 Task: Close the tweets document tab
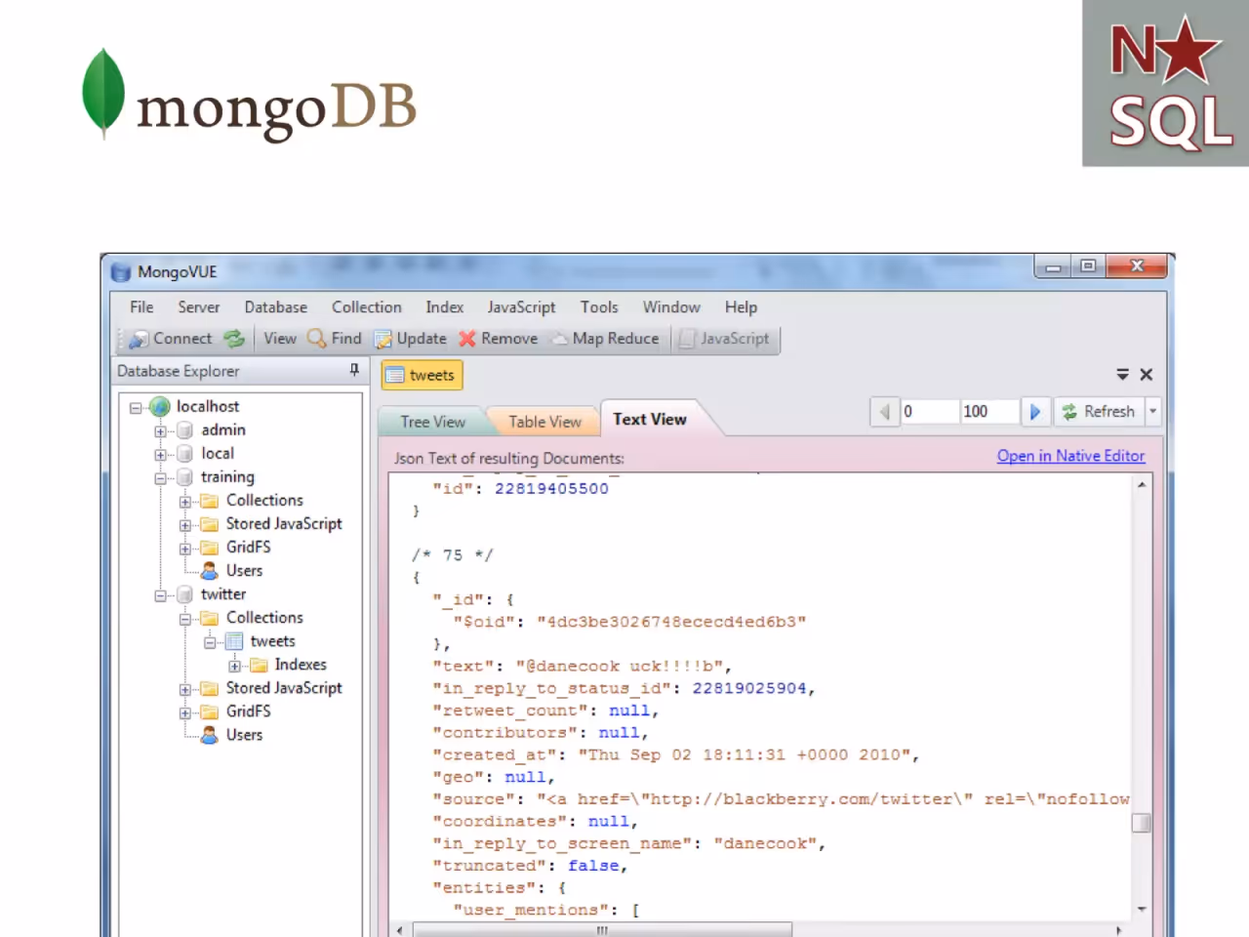point(1147,374)
